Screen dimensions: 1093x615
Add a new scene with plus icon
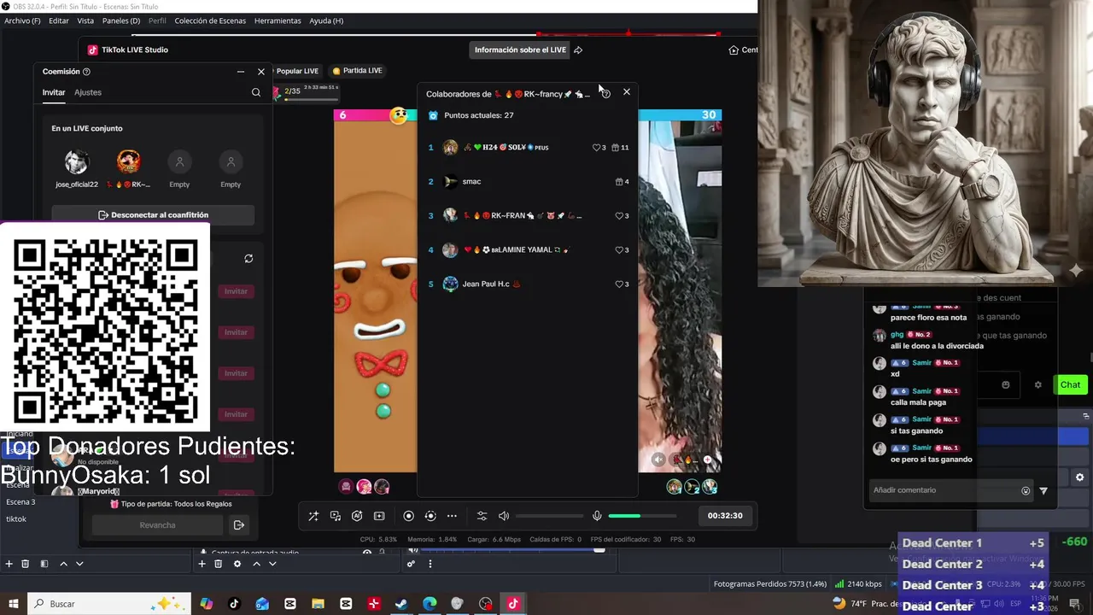click(9, 564)
